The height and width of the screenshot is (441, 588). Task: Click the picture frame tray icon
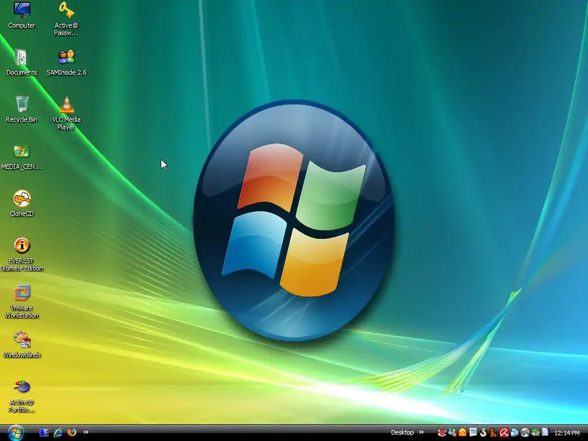click(x=473, y=433)
